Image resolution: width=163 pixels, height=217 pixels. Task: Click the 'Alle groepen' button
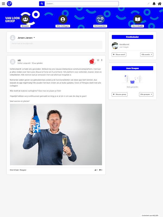[146, 94]
